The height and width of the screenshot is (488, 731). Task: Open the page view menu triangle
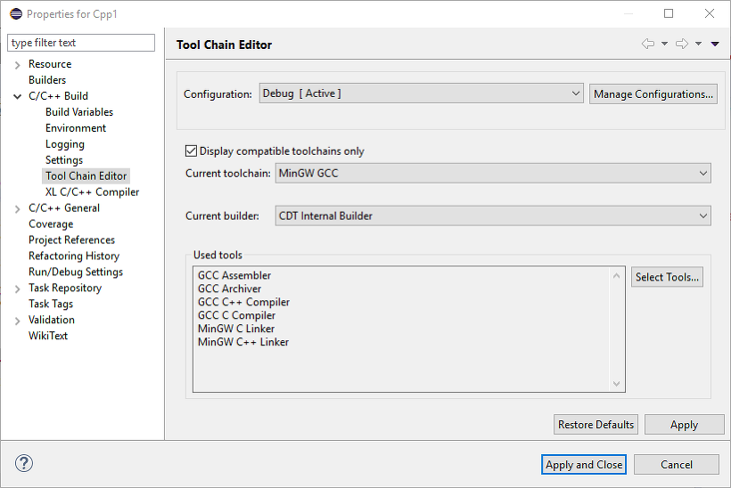[x=715, y=44]
